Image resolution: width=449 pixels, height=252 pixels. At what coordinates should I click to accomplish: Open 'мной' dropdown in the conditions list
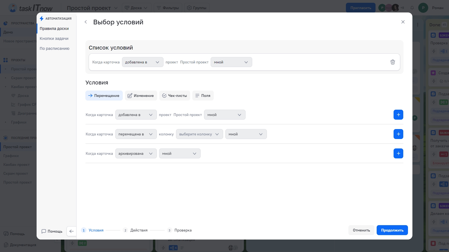(231, 62)
